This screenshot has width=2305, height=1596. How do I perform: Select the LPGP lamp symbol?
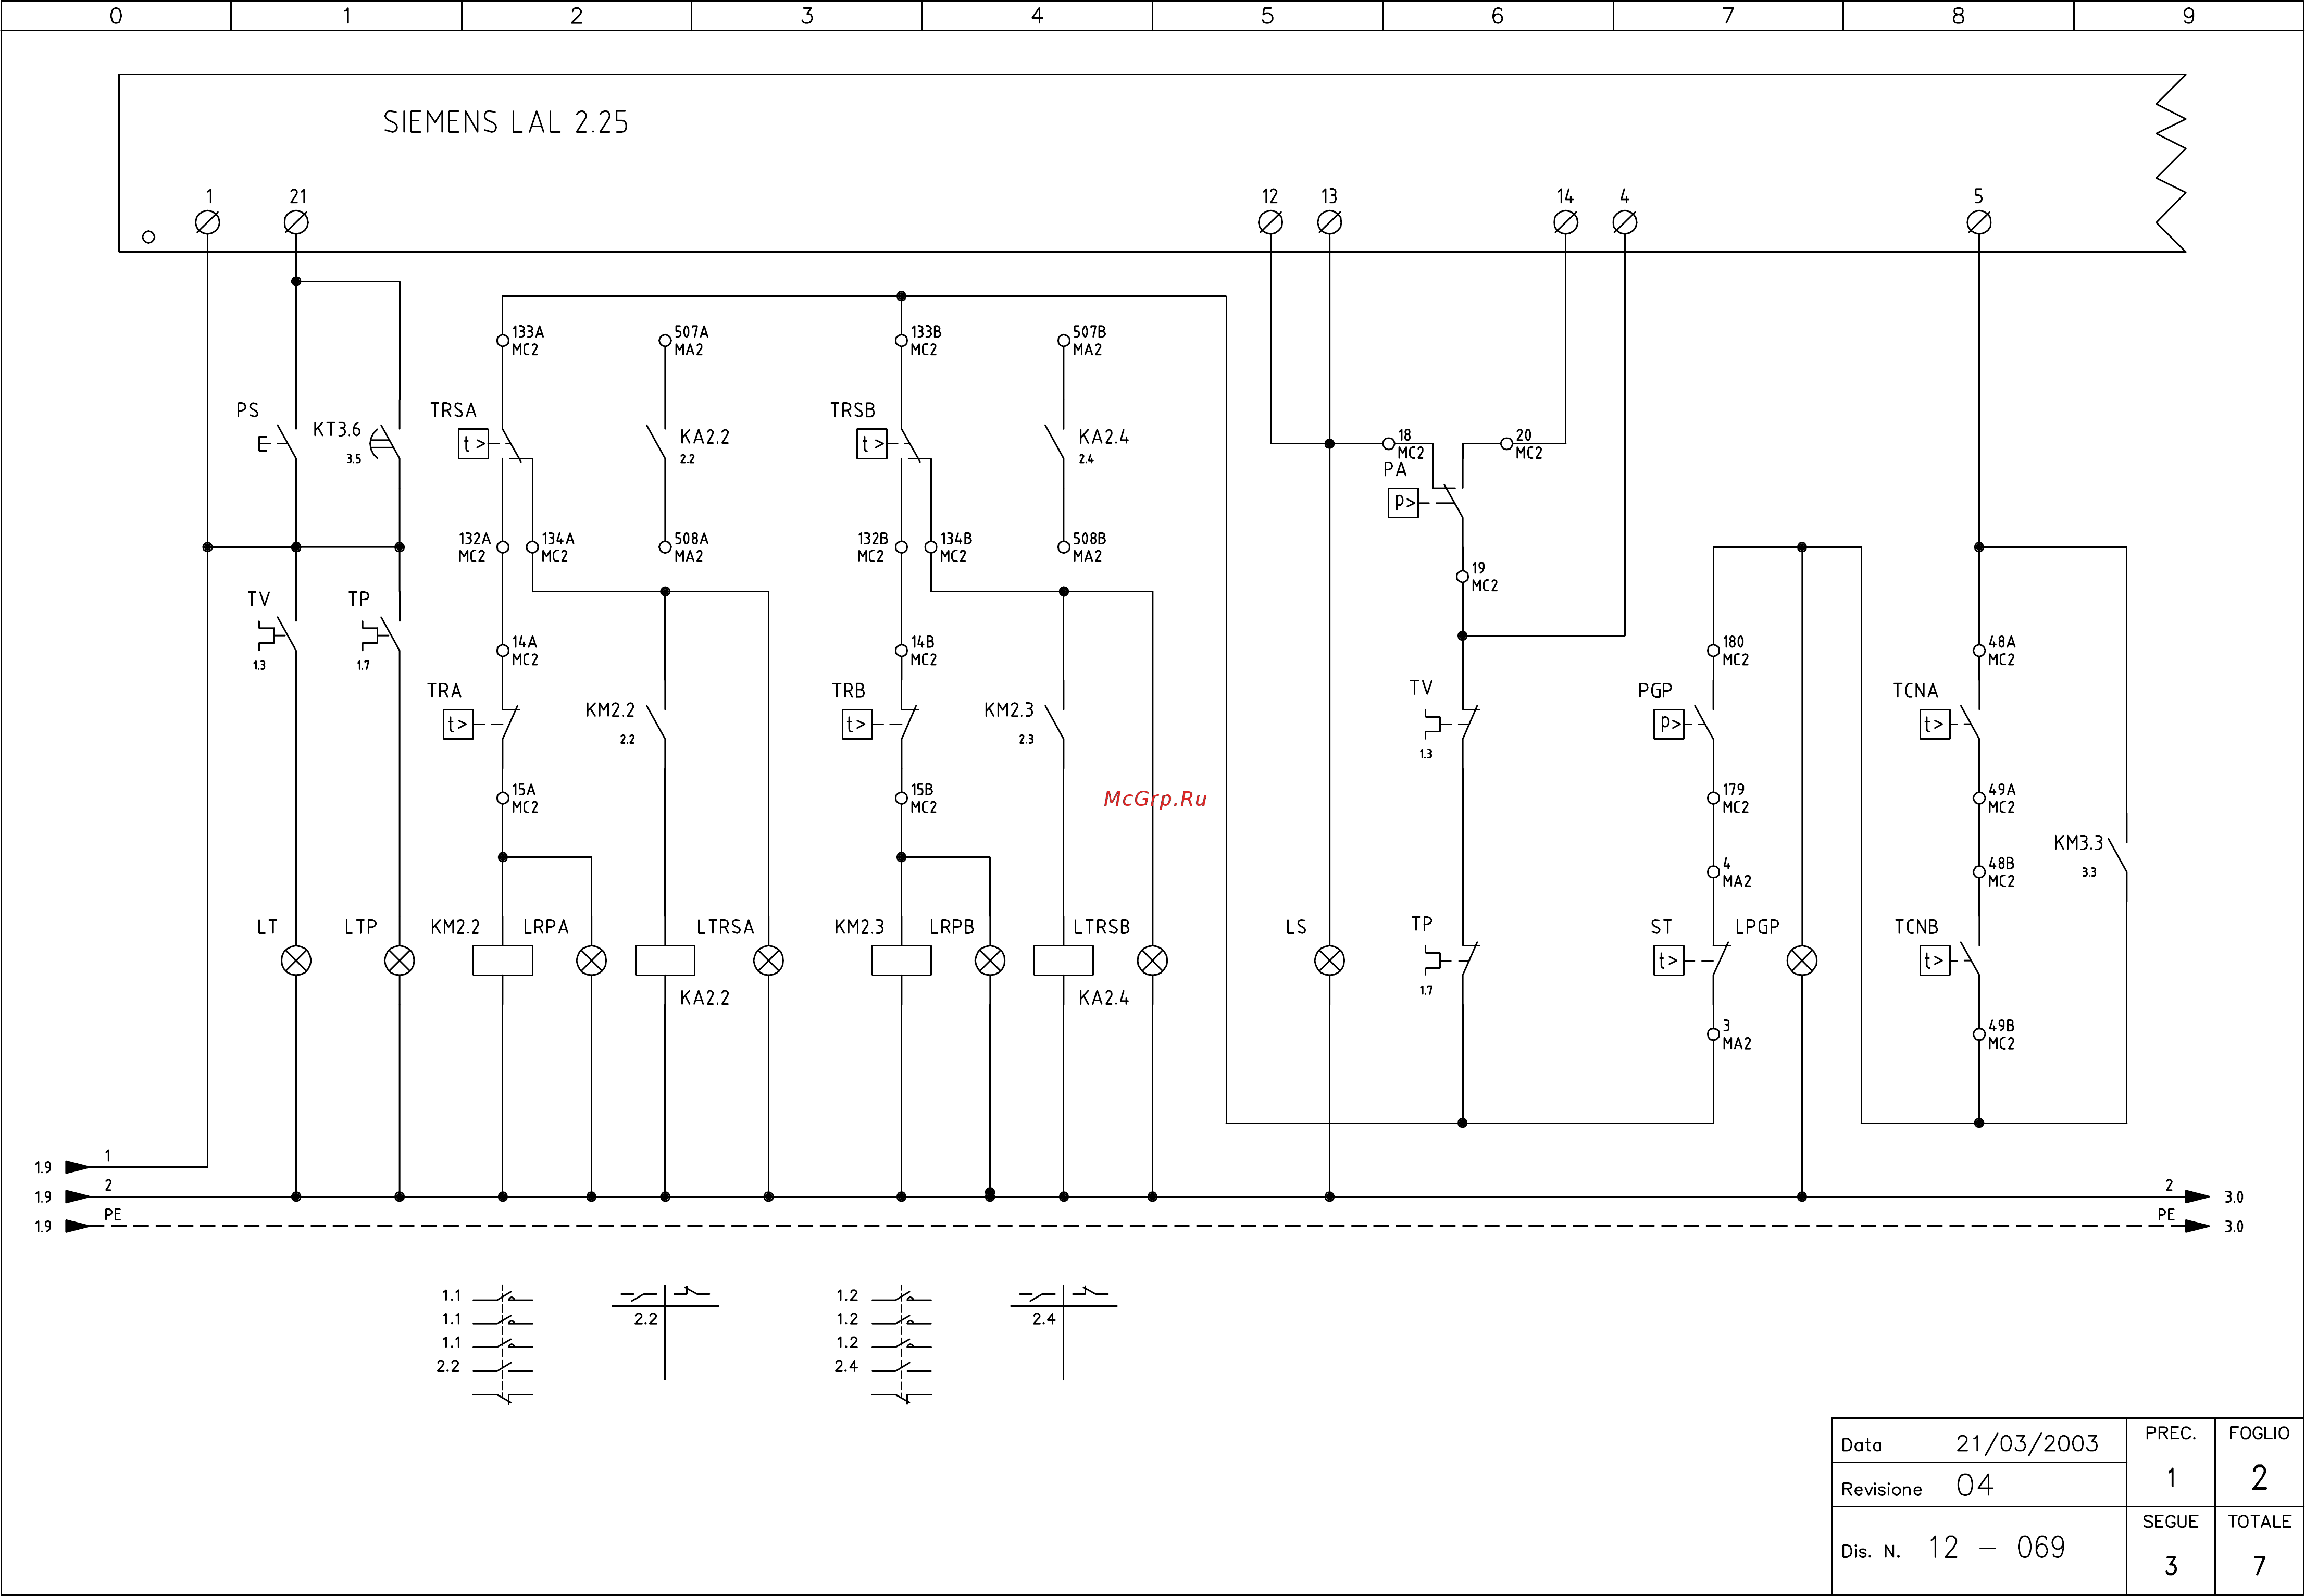click(1802, 961)
